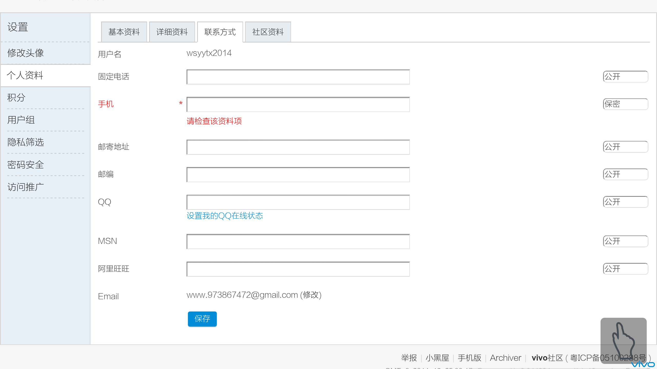Open privacy dropdown for 邮编
Image resolution: width=657 pixels, height=369 pixels.
click(625, 174)
